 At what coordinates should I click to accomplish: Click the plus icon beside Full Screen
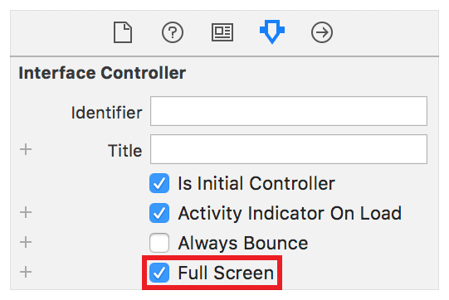[x=26, y=272]
